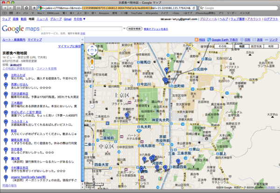Open the その他... map layers dropdown
280x193 pixels.
[x=224, y=46]
